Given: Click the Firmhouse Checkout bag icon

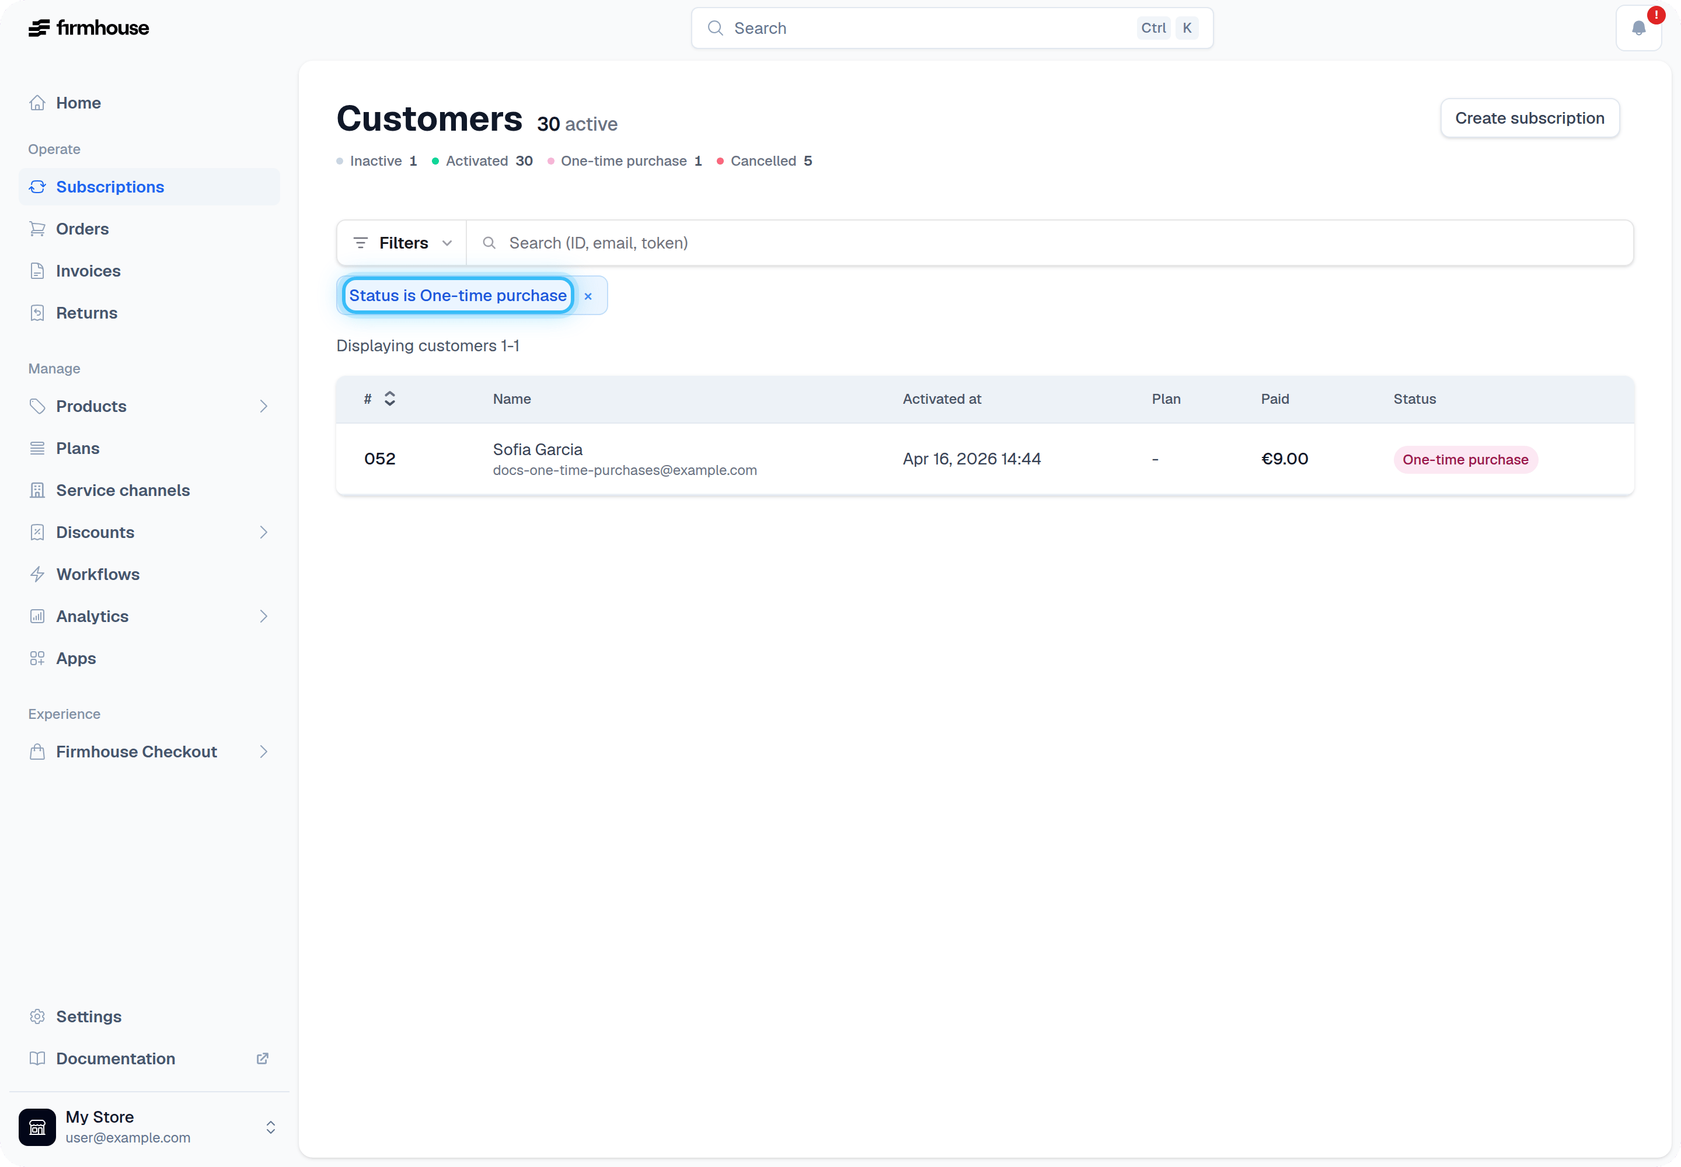Looking at the screenshot, I should (37, 752).
